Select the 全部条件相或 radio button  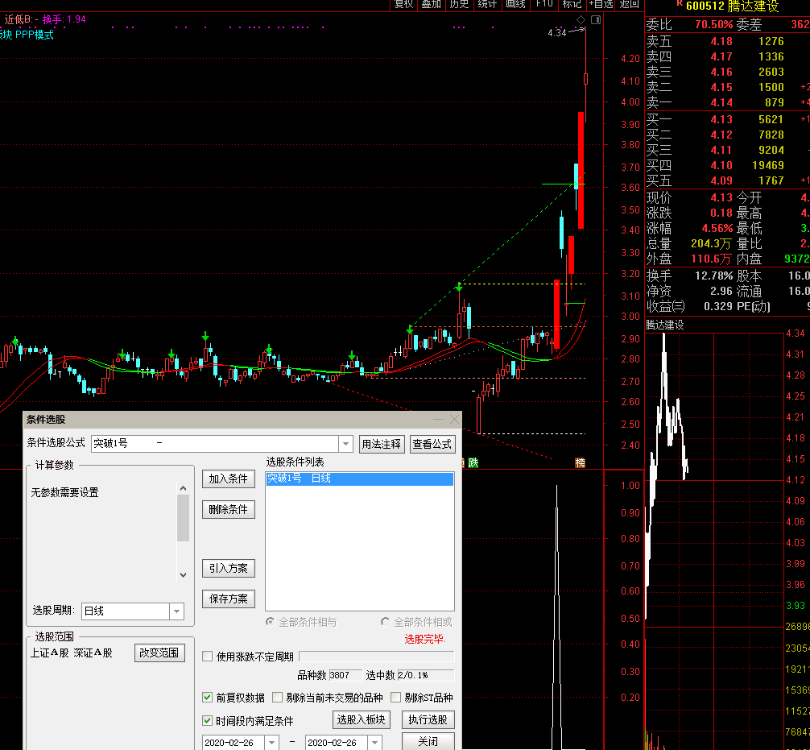coord(386,621)
